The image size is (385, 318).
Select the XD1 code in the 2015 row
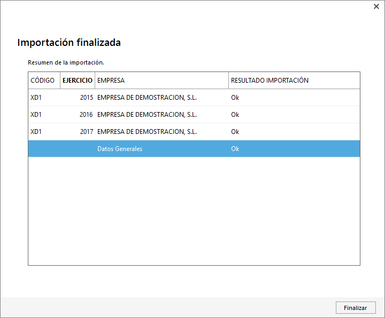tap(36, 98)
